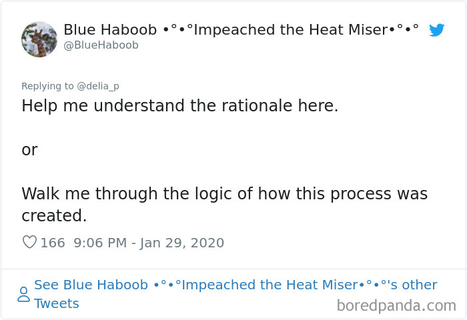
Task: Click the "Walk me through the logic" line
Action: click(224, 194)
